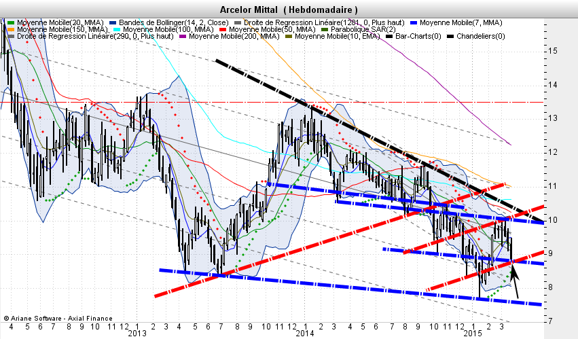Select the 'Bandes de Bollinger(14, 2, Close)' label
This screenshot has width=578, height=339.
[174, 23]
